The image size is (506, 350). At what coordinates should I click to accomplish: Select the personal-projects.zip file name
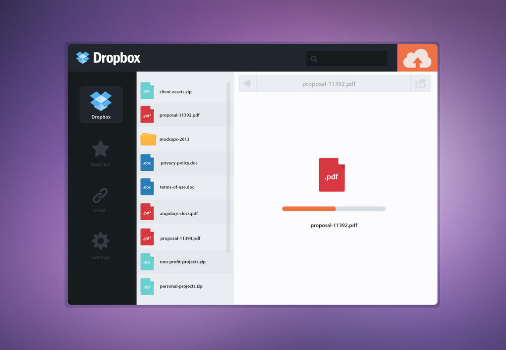click(181, 286)
